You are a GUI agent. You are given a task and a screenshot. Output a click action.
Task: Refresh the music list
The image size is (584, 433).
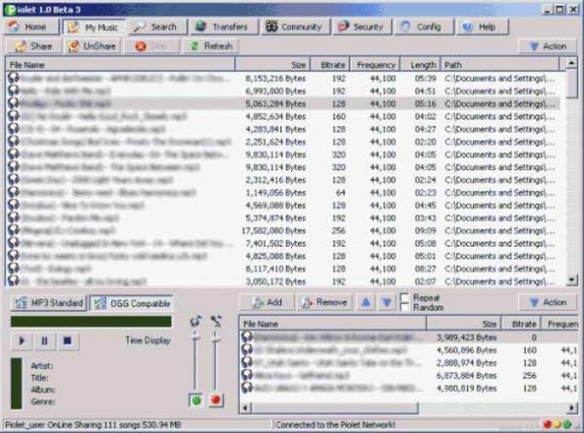(210, 46)
